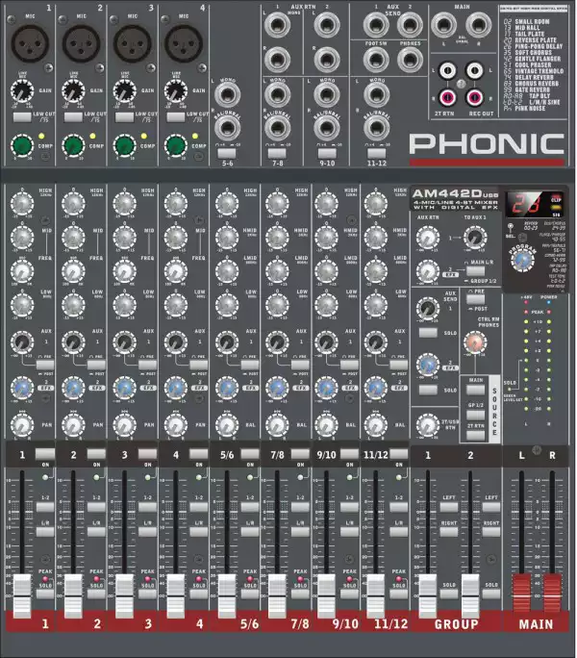The image size is (577, 658).
Task: Click channel 1 HIGH EQ knob
Action: click(22, 204)
